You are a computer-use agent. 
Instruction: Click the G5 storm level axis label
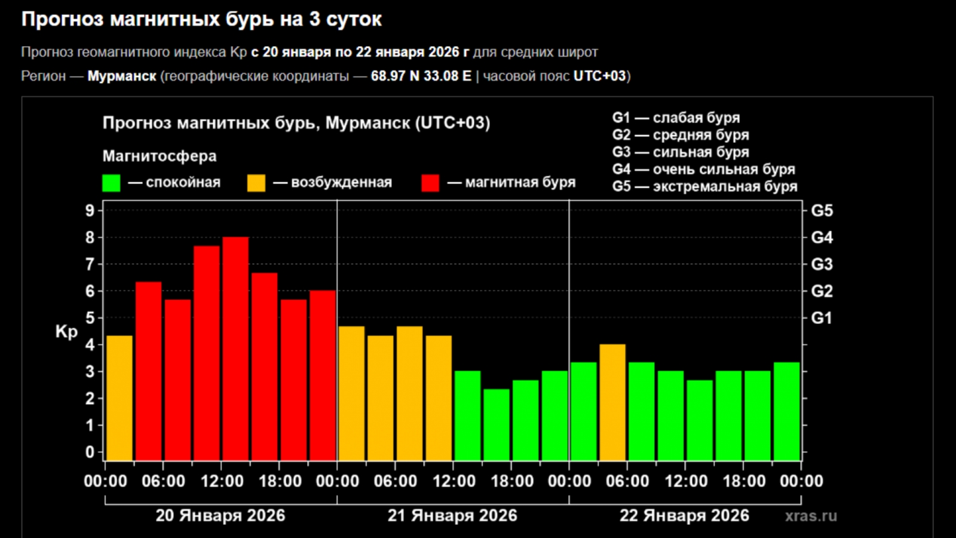click(822, 211)
